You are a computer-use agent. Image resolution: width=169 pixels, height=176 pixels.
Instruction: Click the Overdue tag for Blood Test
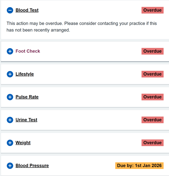coord(152,10)
